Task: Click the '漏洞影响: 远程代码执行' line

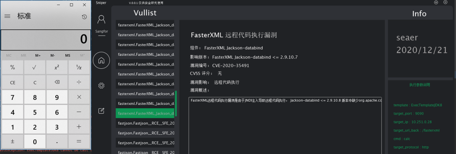Action: pos(214,82)
